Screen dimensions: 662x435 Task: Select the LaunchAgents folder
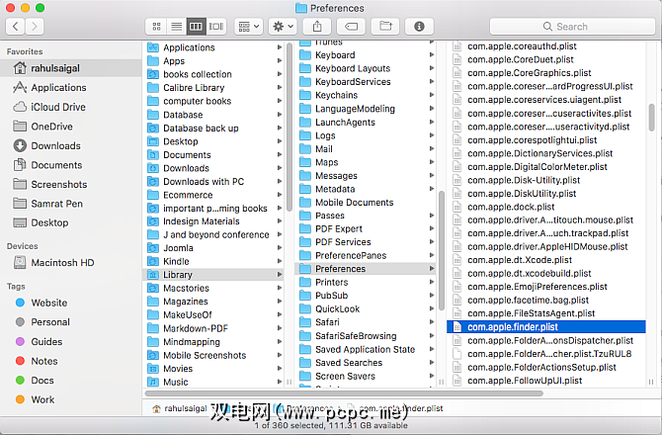[366, 122]
